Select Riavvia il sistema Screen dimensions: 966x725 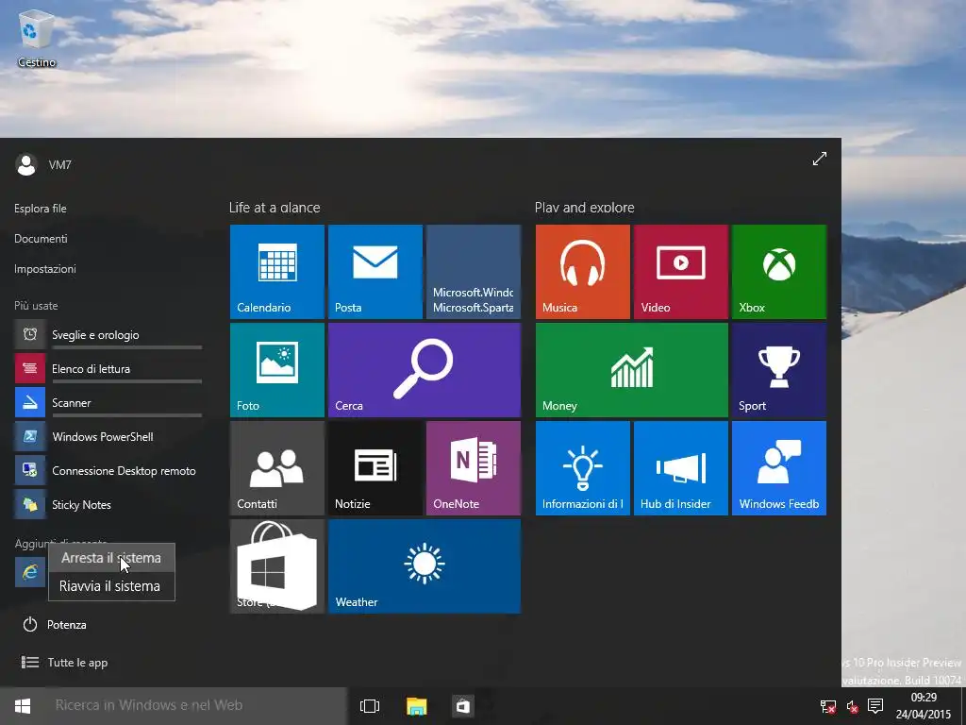click(x=111, y=586)
